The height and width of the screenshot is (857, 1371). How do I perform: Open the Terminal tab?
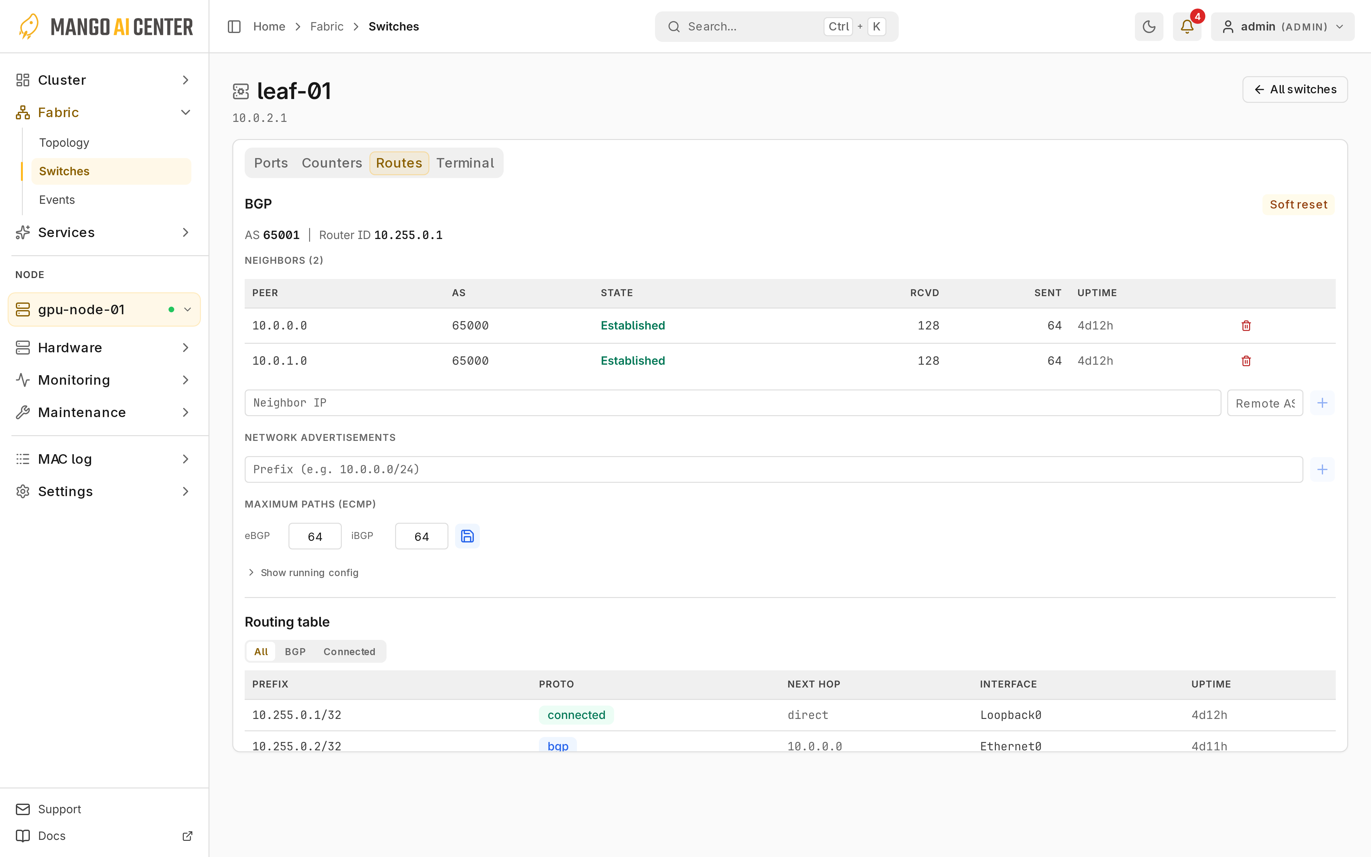tap(465, 163)
